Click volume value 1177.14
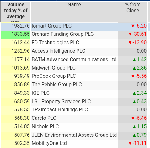Screen dimensions: 150x148 click(20, 59)
